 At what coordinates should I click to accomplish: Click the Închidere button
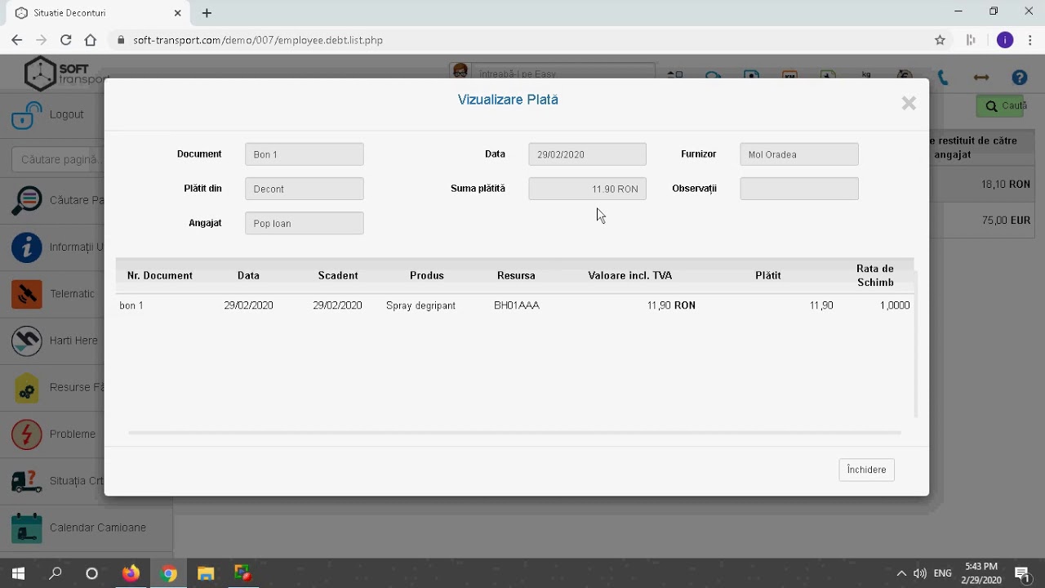click(x=866, y=470)
